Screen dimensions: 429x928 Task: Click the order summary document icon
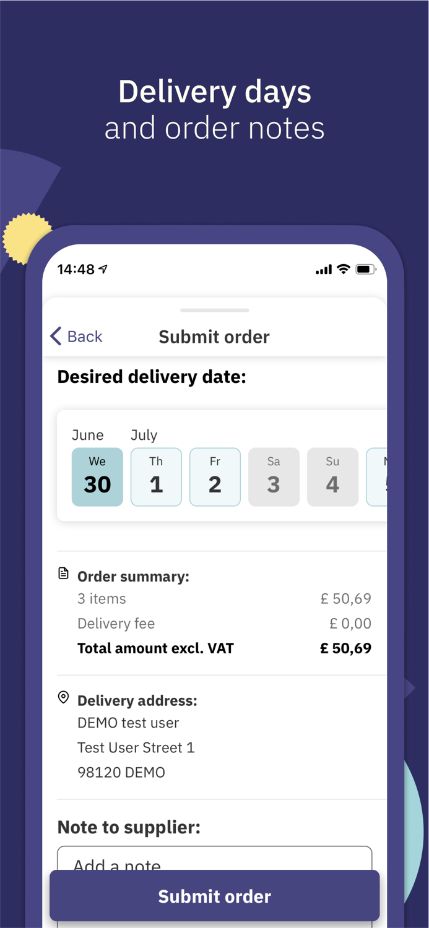pos(63,573)
